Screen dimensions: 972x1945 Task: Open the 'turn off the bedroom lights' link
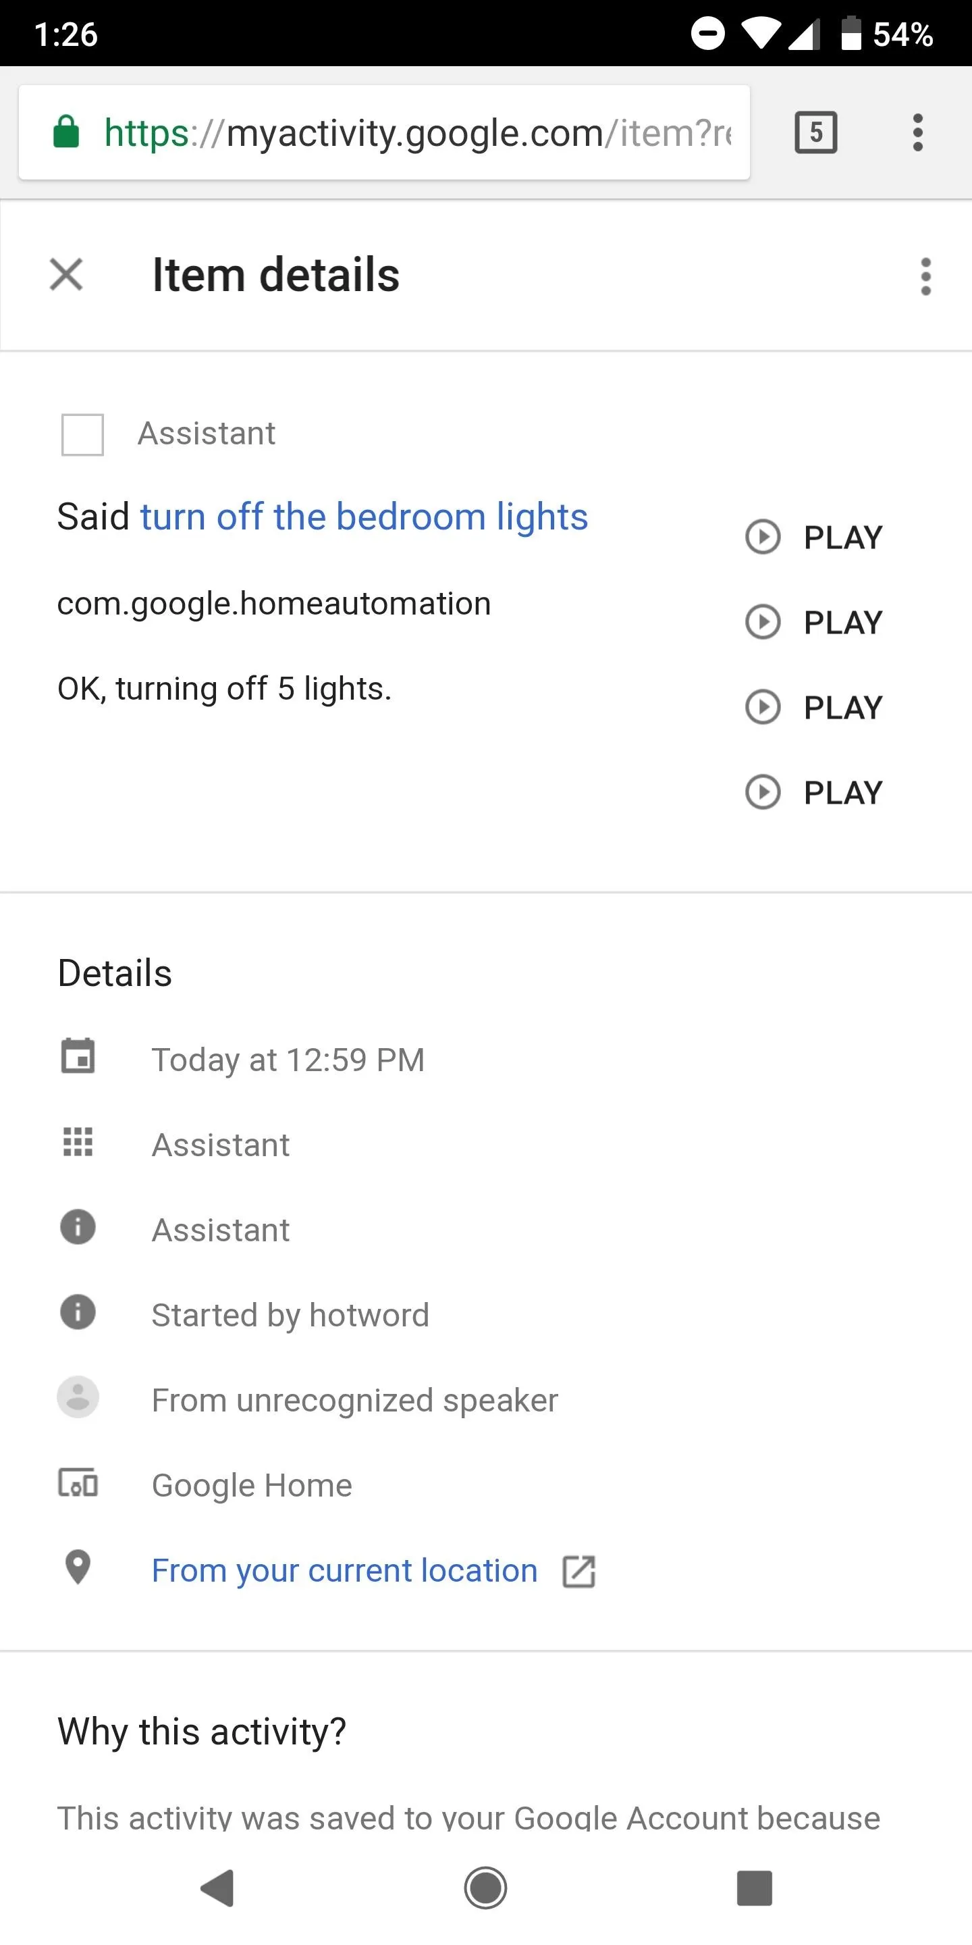click(x=364, y=517)
